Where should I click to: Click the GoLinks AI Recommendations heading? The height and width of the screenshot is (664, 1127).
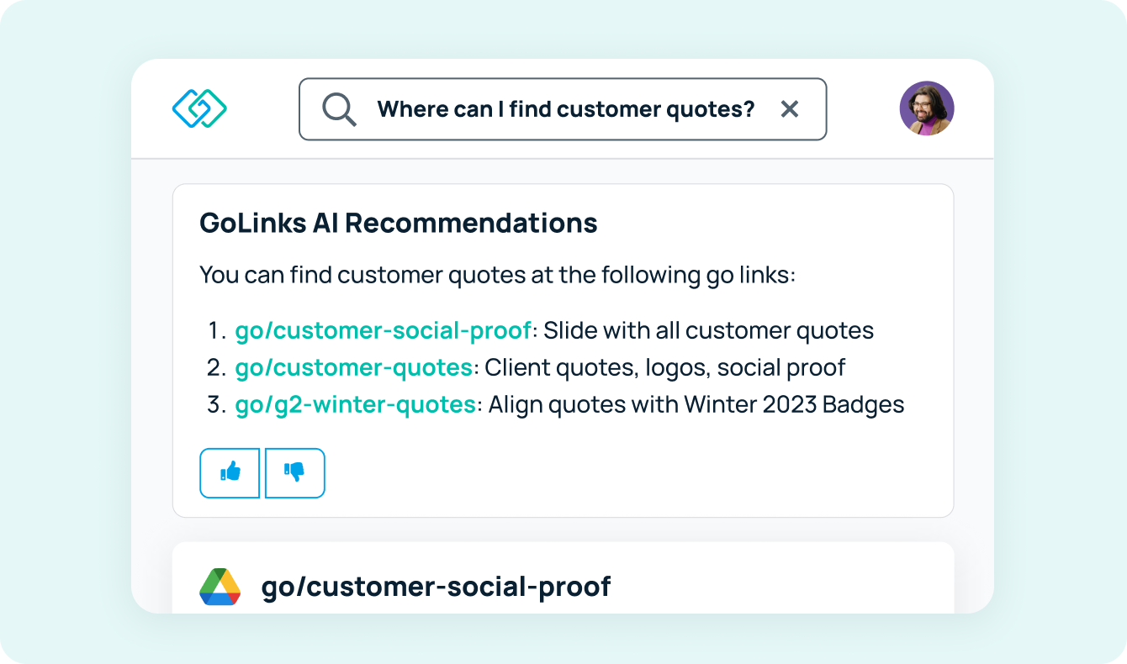[399, 224]
